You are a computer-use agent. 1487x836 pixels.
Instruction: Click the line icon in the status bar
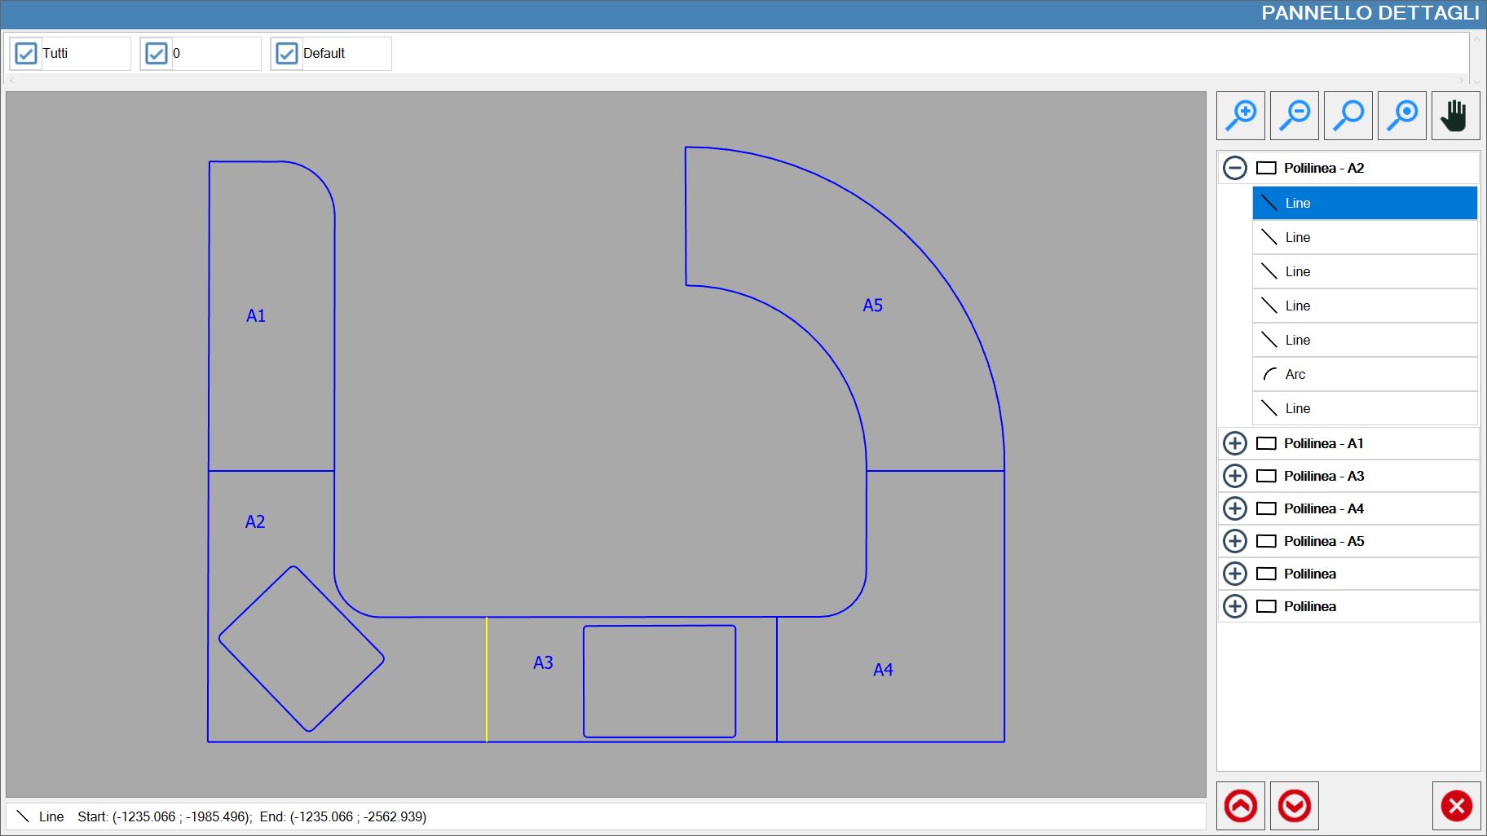[23, 816]
